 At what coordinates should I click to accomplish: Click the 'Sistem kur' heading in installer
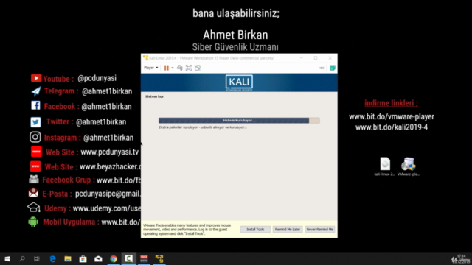point(154,96)
